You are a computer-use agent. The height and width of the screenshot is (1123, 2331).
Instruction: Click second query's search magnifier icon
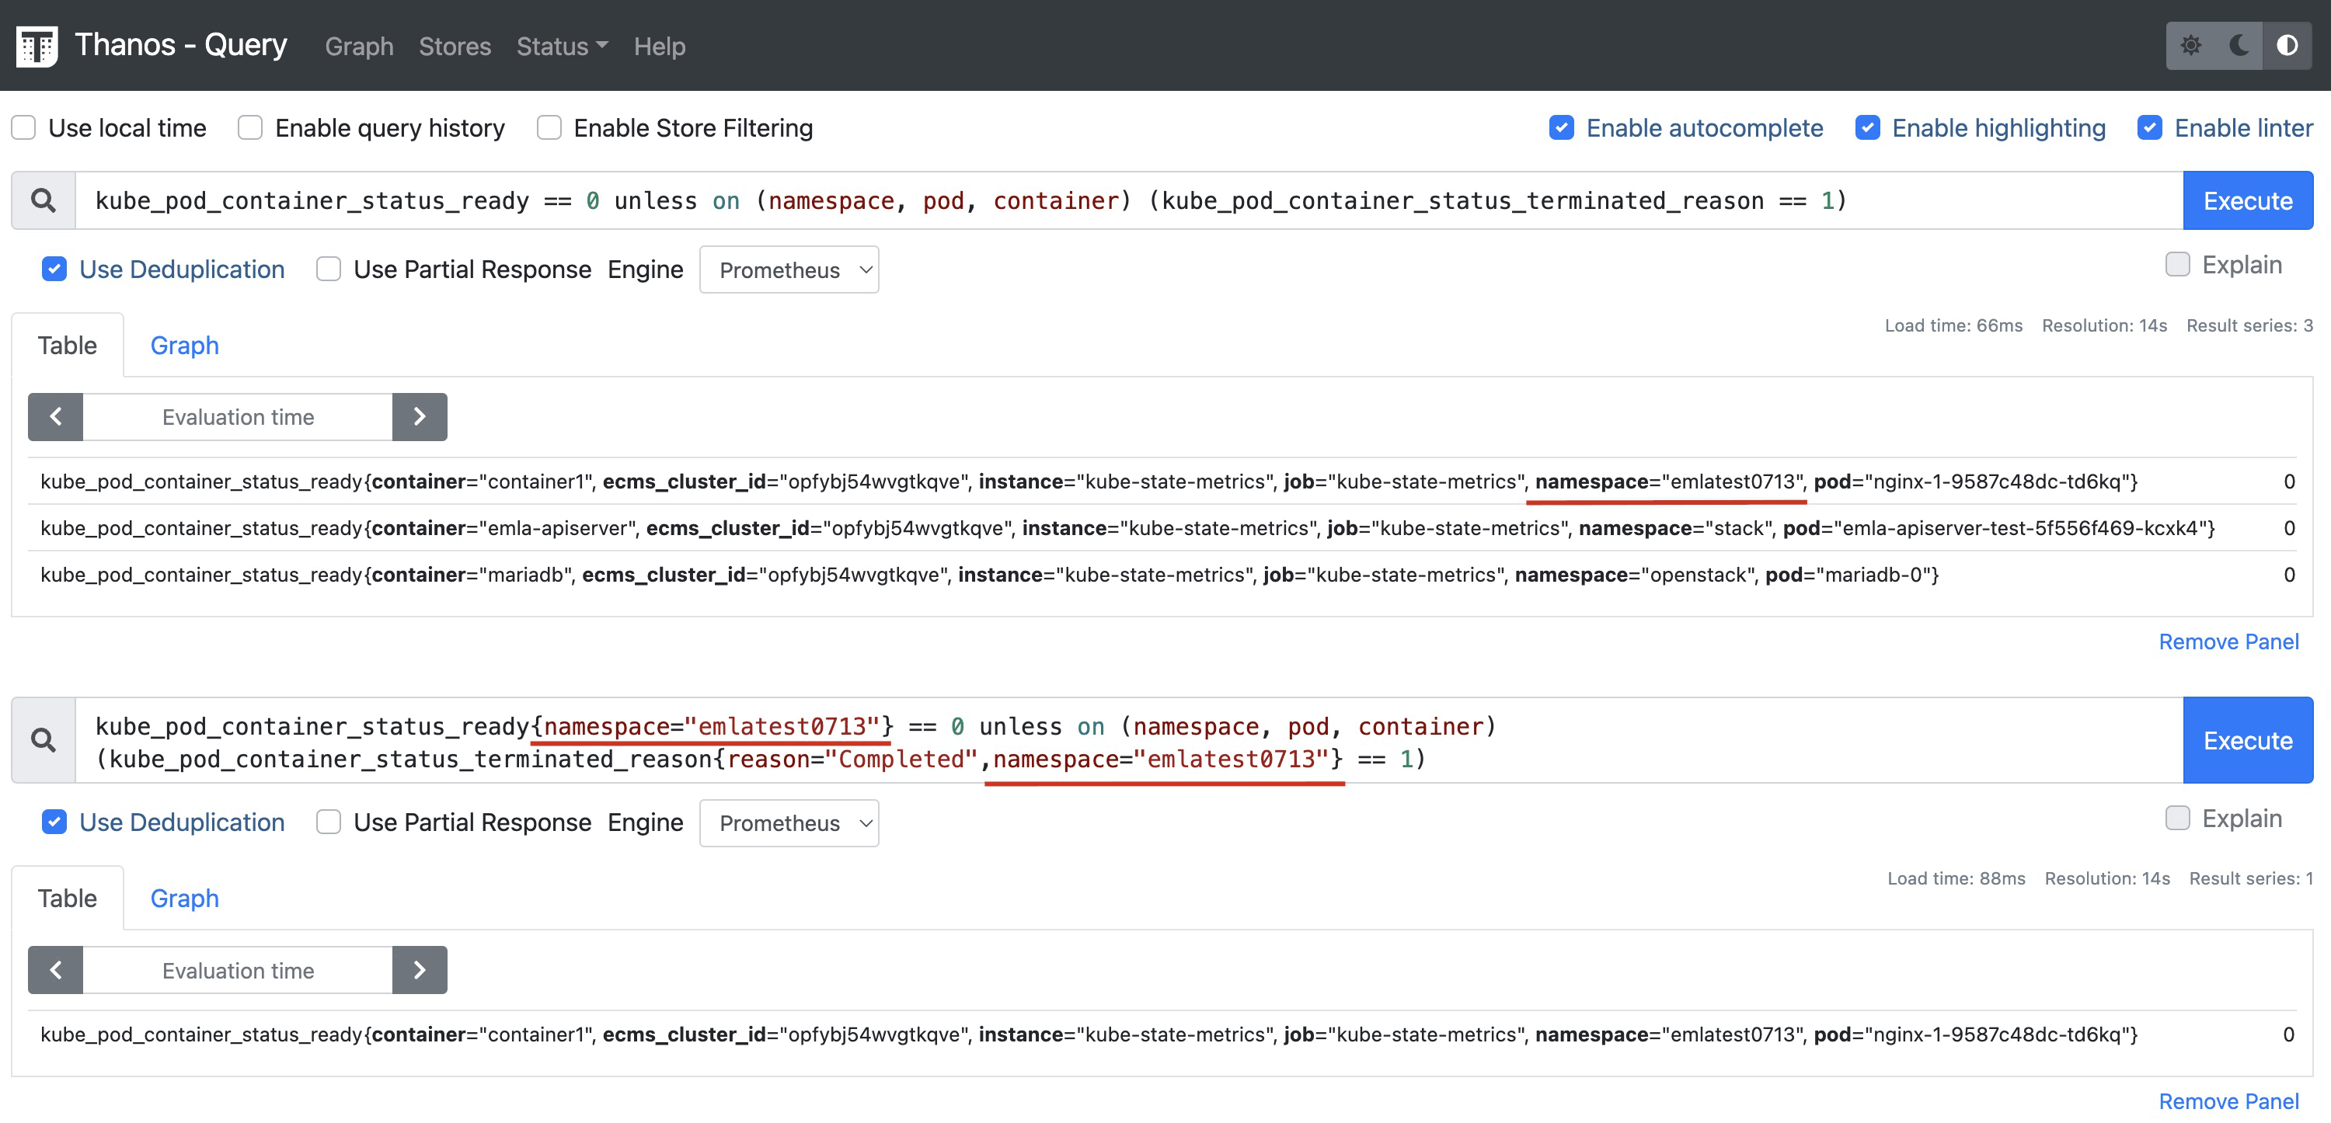coord(44,741)
